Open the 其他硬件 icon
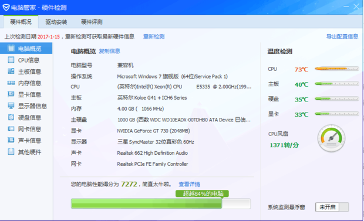The width and height of the screenshot is (364, 221). tap(11, 152)
